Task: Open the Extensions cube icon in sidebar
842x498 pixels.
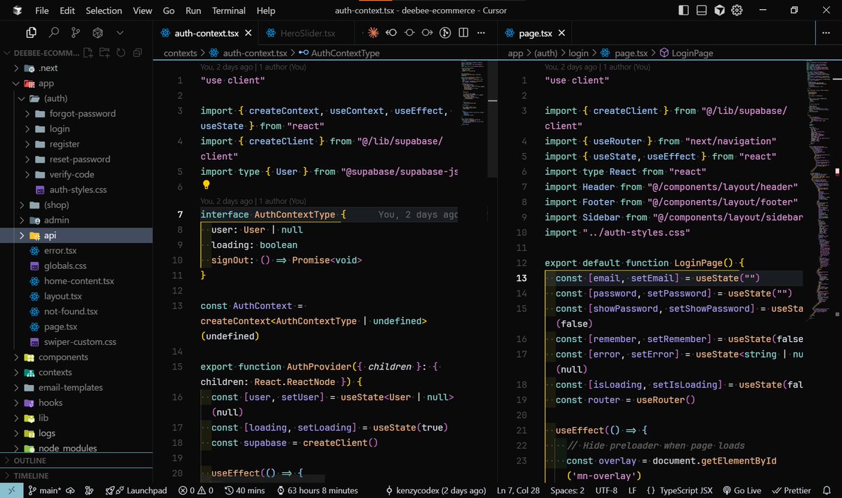Action: [x=98, y=33]
